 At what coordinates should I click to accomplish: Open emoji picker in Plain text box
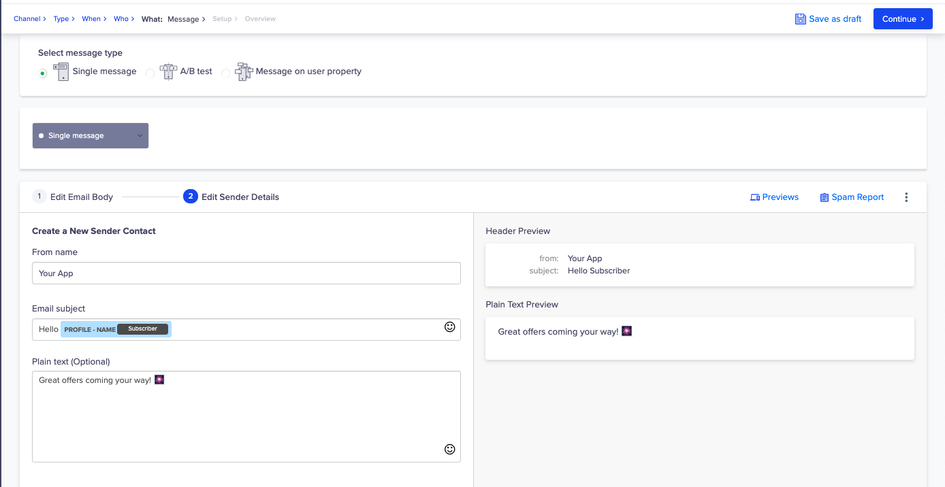(449, 449)
